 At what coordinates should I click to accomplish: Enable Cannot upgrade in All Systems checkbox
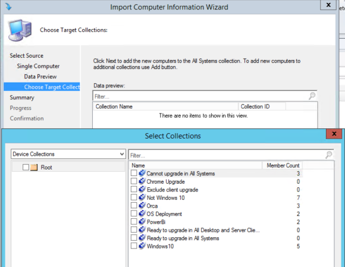pyautogui.click(x=134, y=173)
